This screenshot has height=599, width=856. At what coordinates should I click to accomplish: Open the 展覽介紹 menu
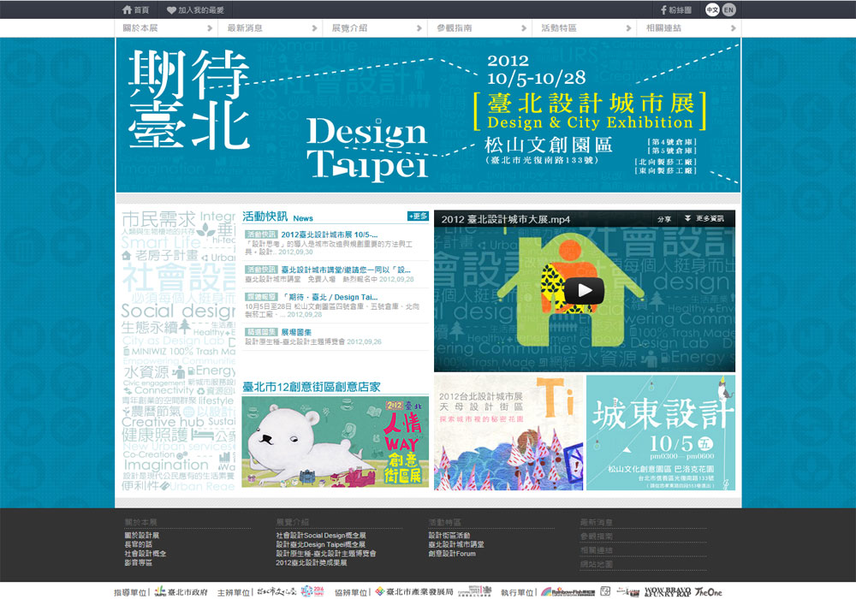pos(376,28)
